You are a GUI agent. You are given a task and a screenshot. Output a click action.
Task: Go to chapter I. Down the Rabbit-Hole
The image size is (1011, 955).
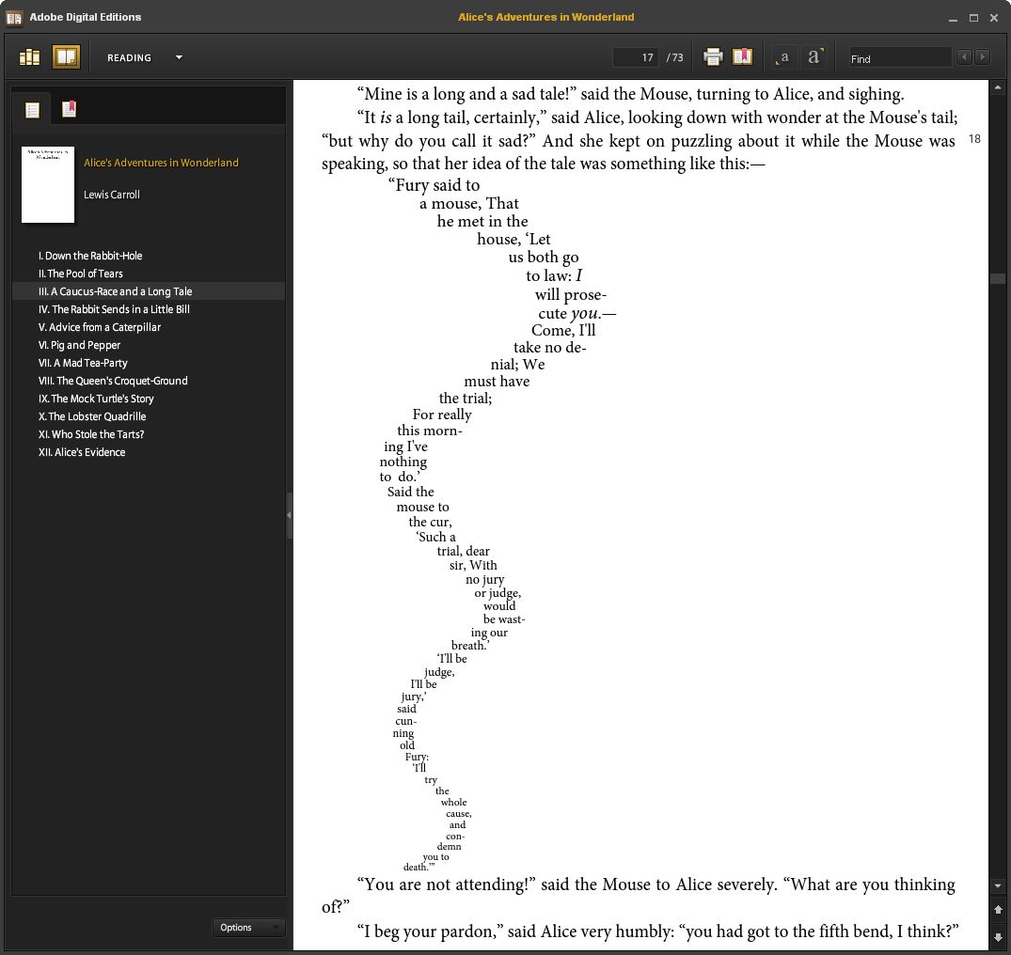(90, 256)
